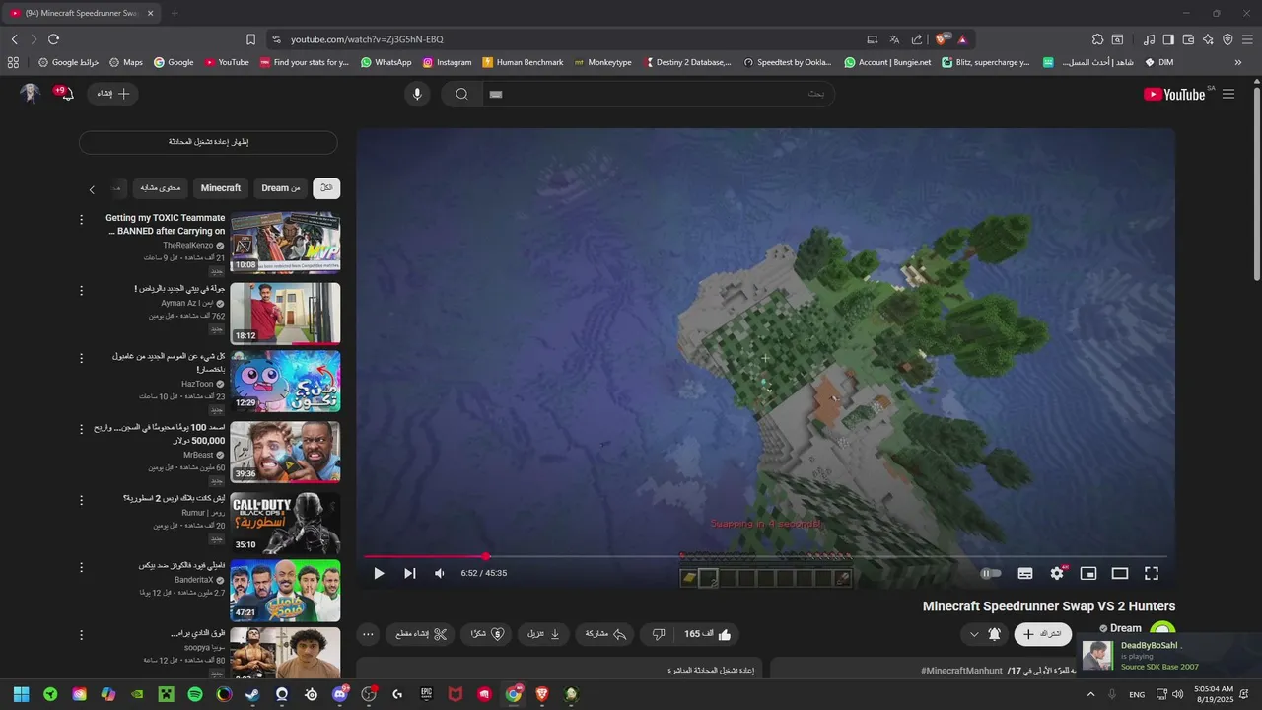This screenshot has height=710, width=1262.
Task: Click the YouTube search text field
Action: click(x=658, y=94)
